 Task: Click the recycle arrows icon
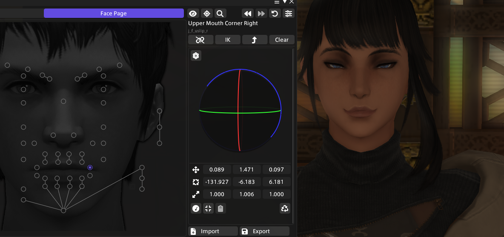click(x=285, y=208)
